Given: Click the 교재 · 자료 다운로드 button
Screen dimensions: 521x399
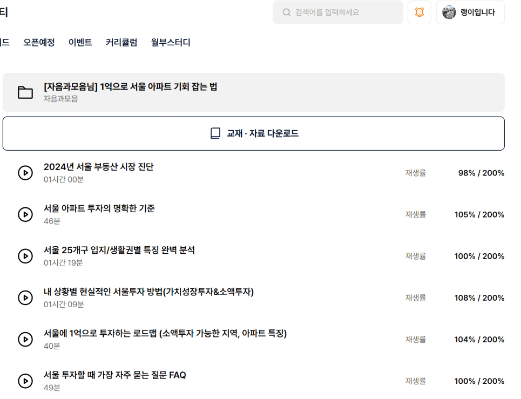Looking at the screenshot, I should click(x=254, y=133).
